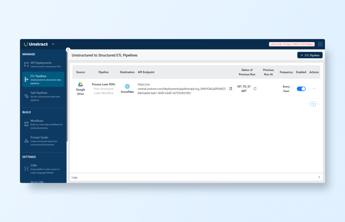Screen dimensions: 345x222
Task: Go to the next page of the table
Action: [318, 104]
